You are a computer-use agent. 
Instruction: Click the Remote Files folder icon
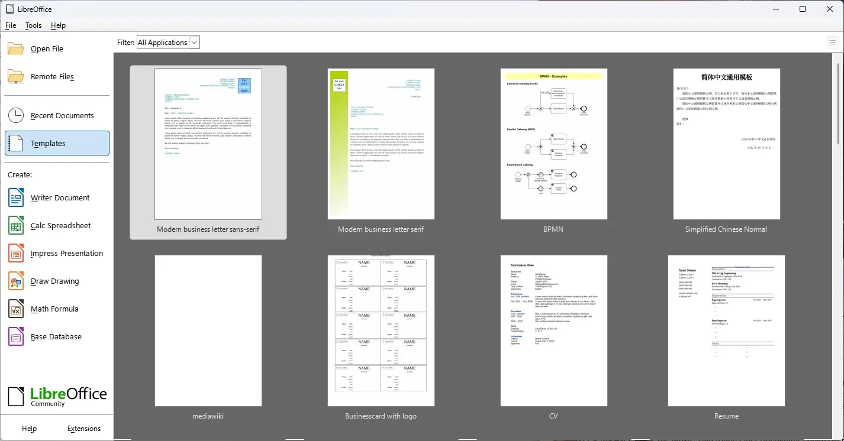point(16,76)
